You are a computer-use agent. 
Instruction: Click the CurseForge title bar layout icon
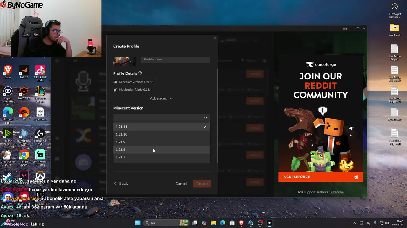[x=345, y=28]
